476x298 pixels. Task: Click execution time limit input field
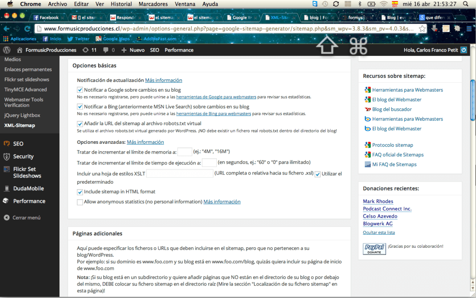(x=209, y=162)
